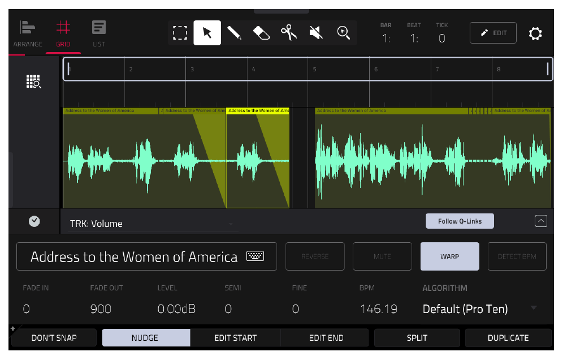
Task: Toggle Mute for the audio region
Action: 382,256
